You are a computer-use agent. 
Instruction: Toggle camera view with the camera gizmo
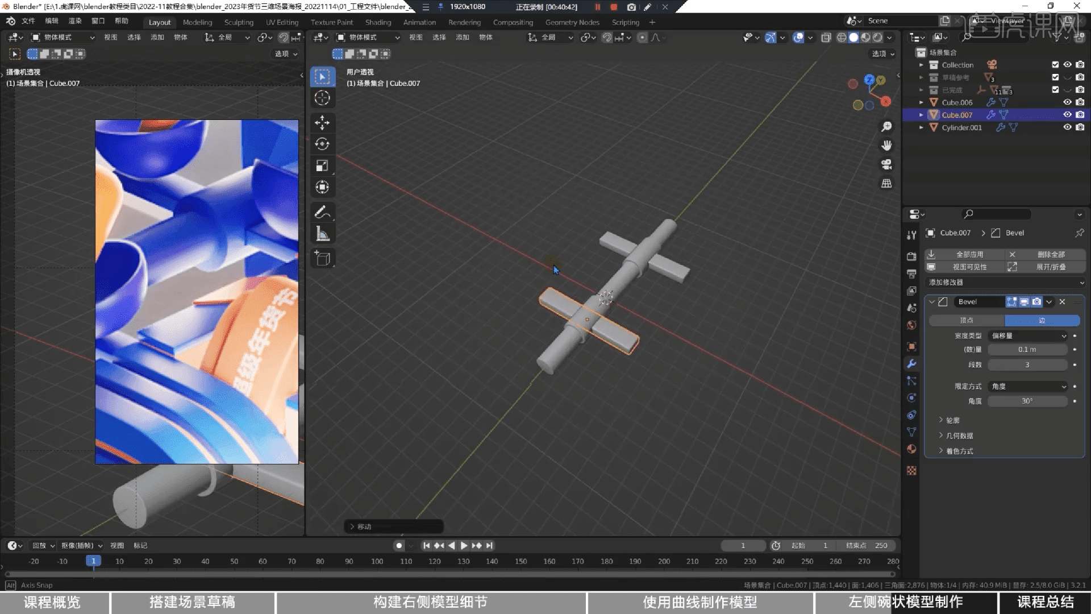coord(886,164)
